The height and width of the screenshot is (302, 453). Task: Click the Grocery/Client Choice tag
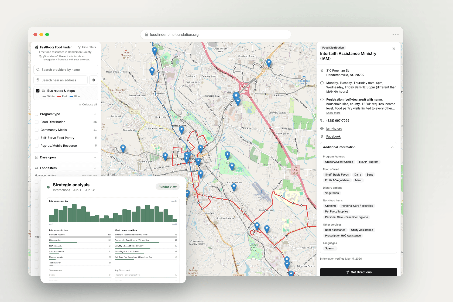click(339, 162)
